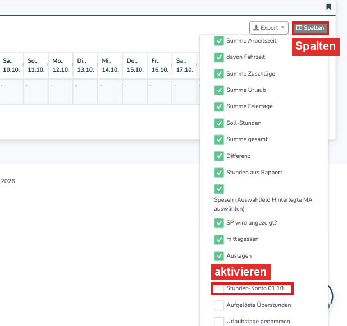
Task: Enable Aufgelöste Überstunden column
Action: [x=219, y=305]
